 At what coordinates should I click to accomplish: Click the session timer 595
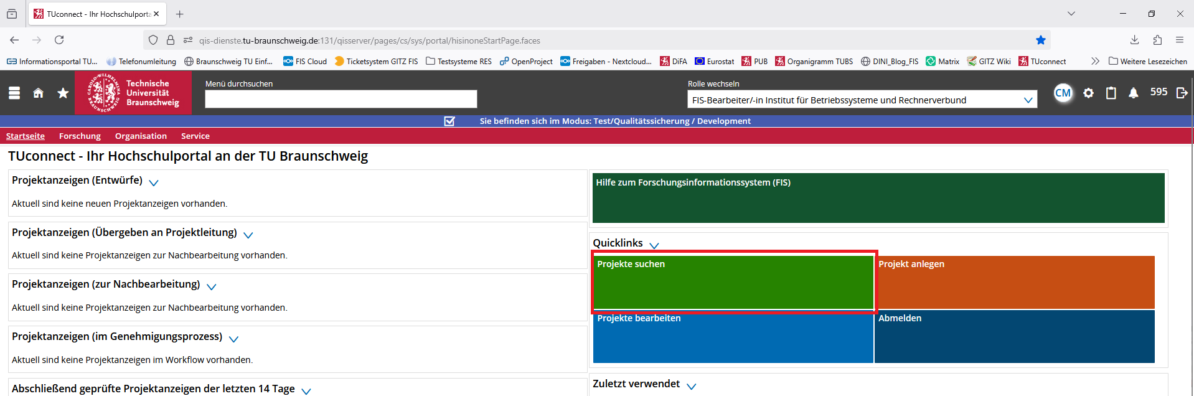1159,92
